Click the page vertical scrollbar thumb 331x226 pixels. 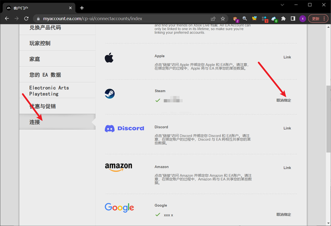(x=328, y=119)
